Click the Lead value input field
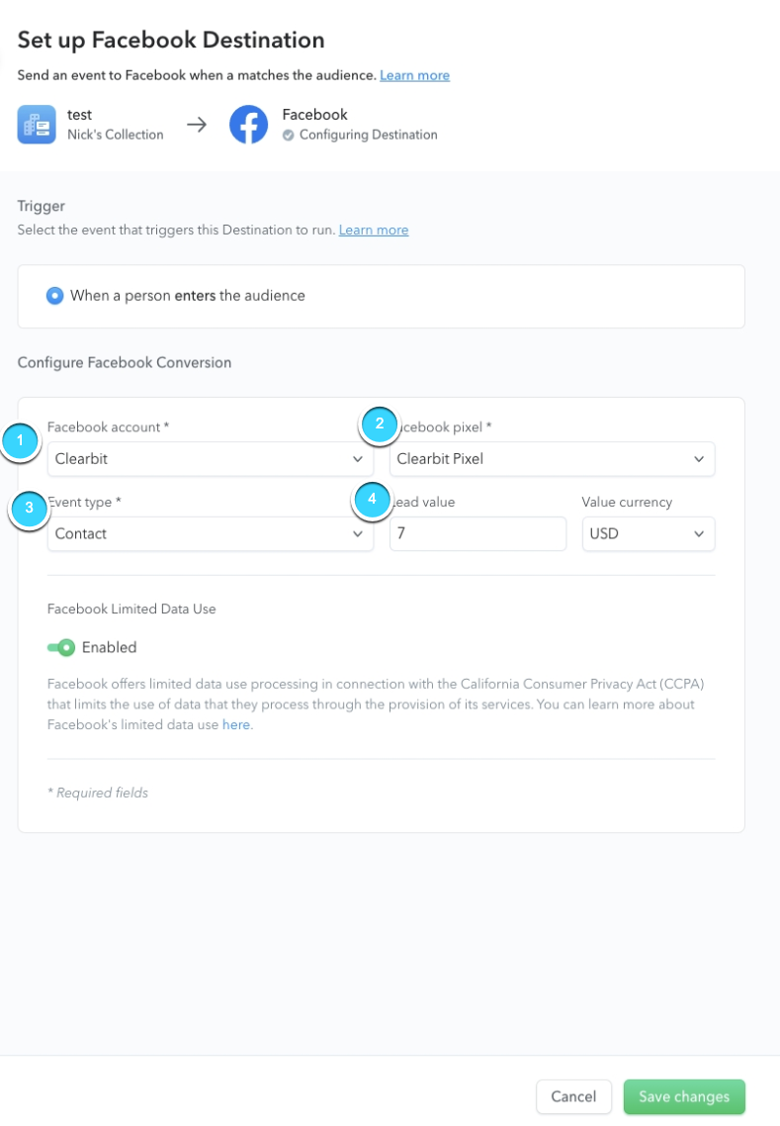This screenshot has height=1126, width=780. (477, 533)
